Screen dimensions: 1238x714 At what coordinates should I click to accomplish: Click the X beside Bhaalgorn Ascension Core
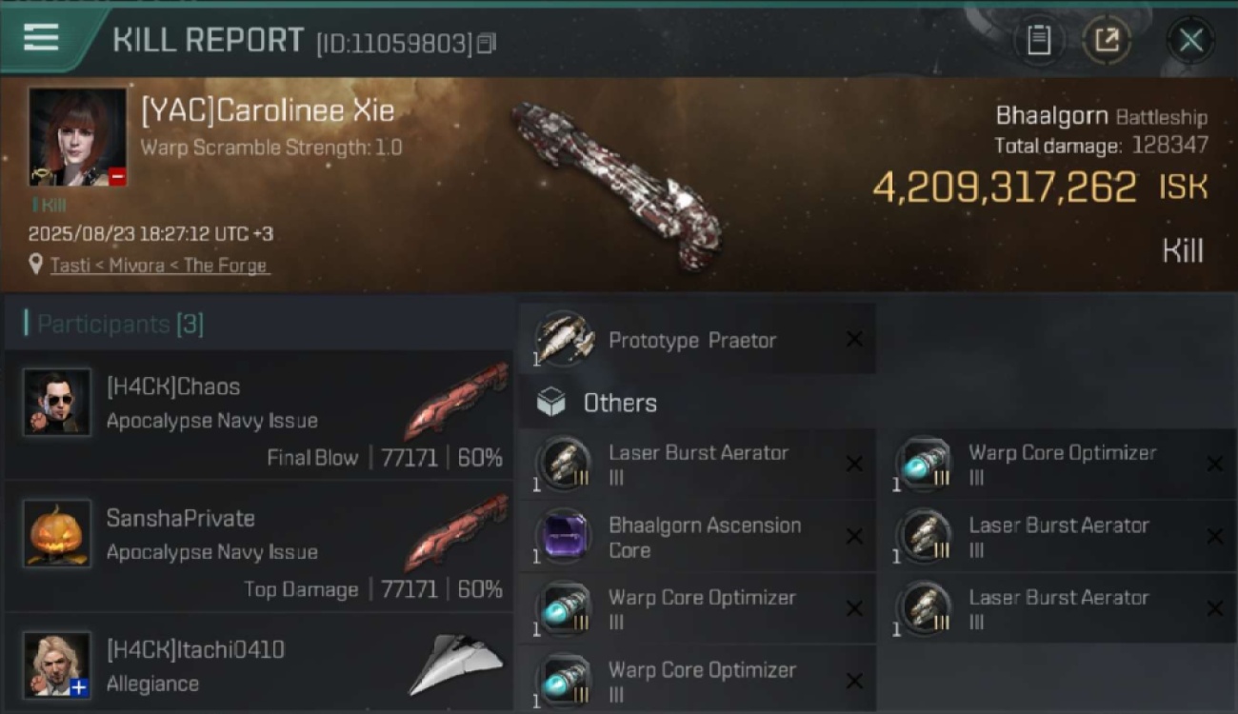[854, 537]
